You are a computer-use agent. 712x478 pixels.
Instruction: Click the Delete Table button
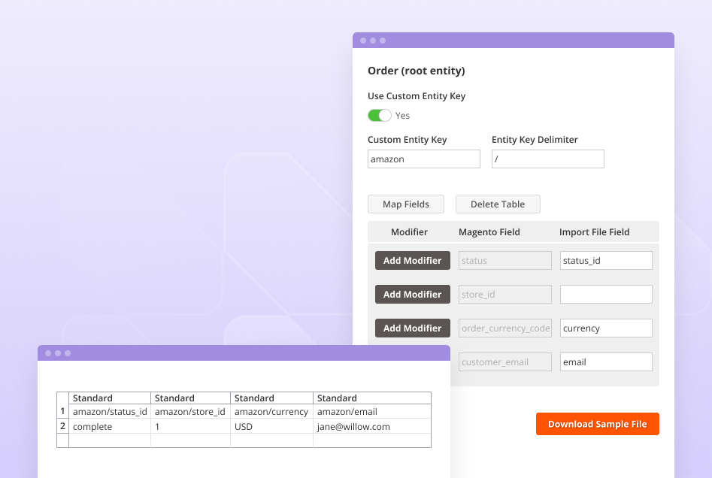tap(498, 204)
